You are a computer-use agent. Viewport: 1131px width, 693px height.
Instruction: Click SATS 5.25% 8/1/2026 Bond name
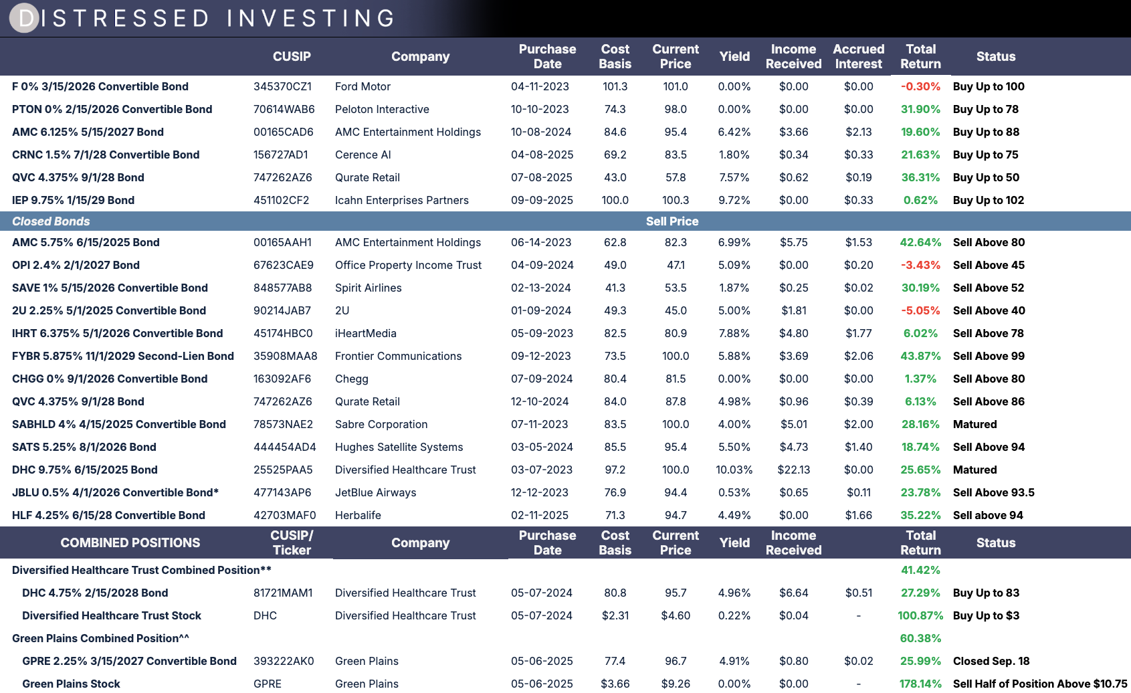(84, 447)
